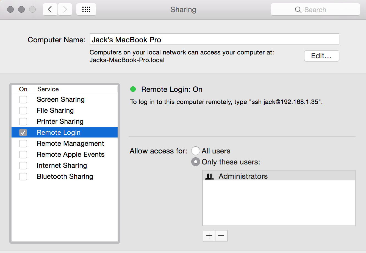Image resolution: width=366 pixels, height=253 pixels.
Task: Click the Computer Name text field
Action: (x=214, y=39)
